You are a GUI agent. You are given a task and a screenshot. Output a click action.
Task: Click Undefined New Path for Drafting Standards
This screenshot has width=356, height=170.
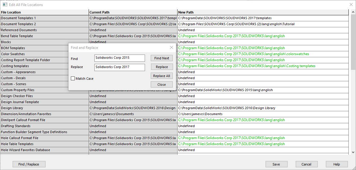tap(263, 126)
